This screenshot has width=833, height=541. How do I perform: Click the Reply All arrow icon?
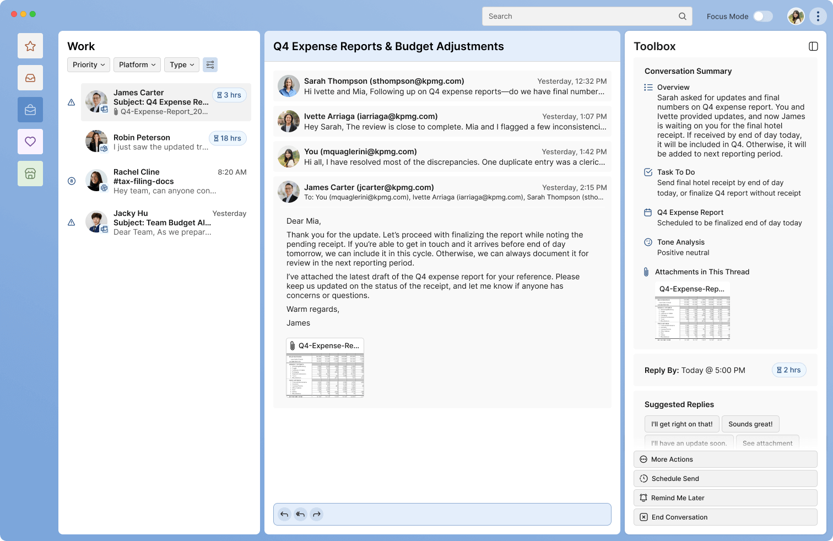[300, 515]
